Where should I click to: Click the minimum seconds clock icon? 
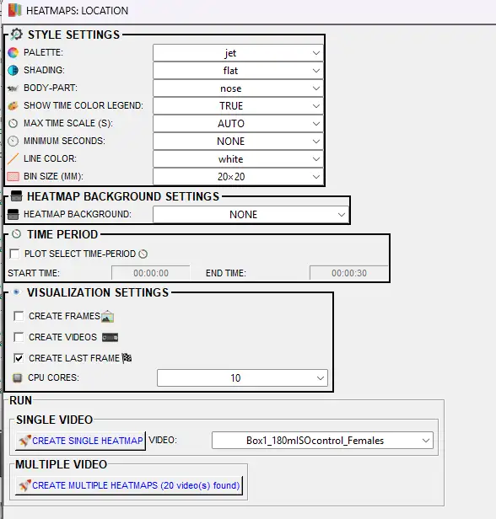pyautogui.click(x=13, y=141)
